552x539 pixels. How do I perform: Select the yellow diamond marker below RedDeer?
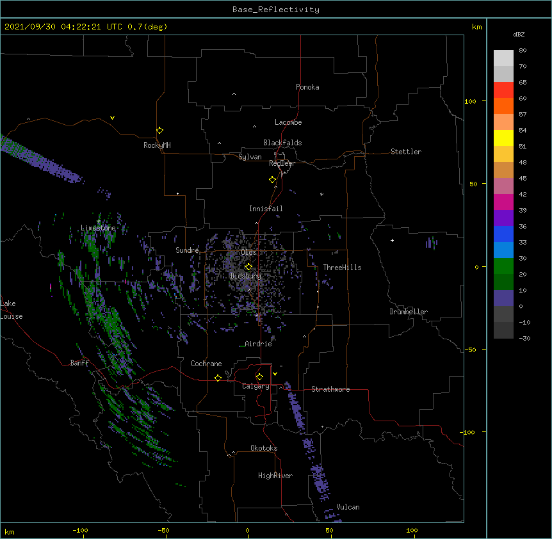pos(272,180)
